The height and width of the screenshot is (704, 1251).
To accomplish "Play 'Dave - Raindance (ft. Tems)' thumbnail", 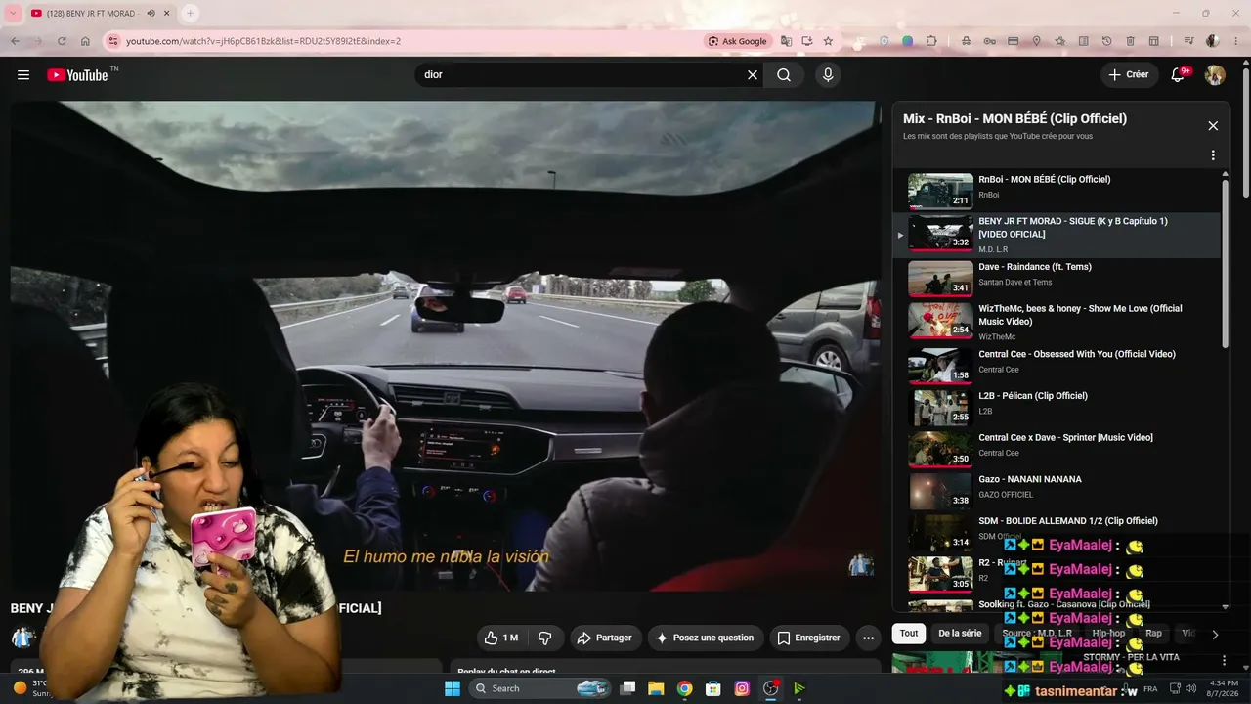I will click(x=940, y=279).
